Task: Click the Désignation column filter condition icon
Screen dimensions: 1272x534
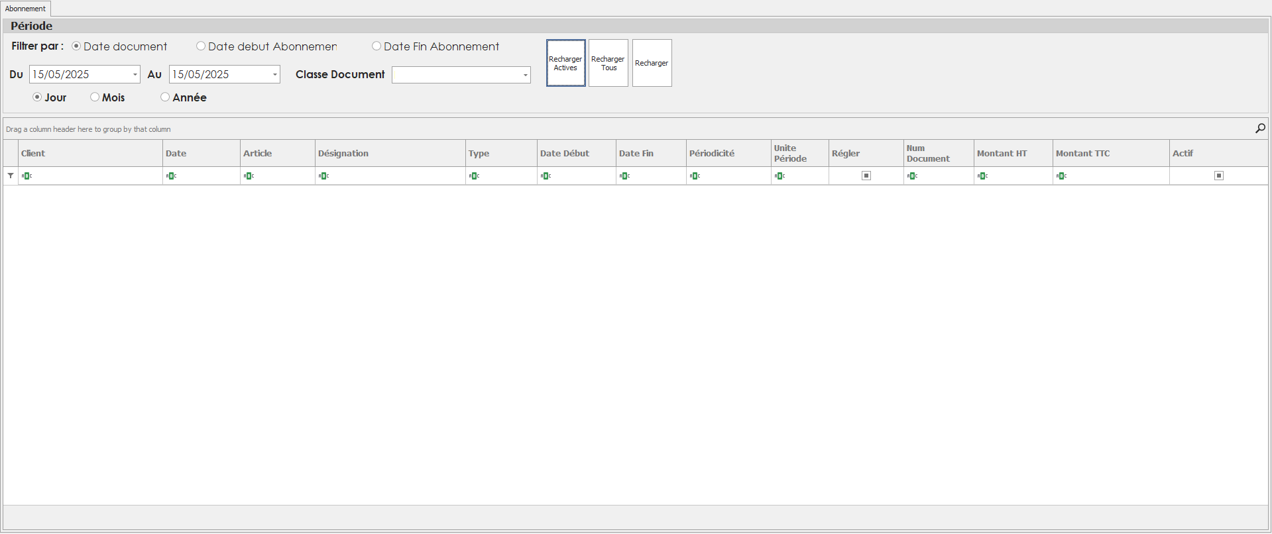Action: 323,176
